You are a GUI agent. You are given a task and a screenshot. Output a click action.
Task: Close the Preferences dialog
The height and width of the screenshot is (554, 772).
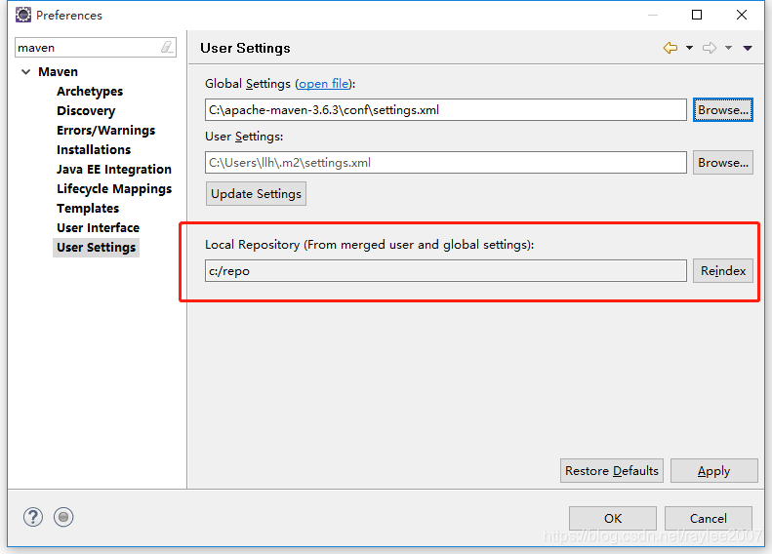click(742, 15)
